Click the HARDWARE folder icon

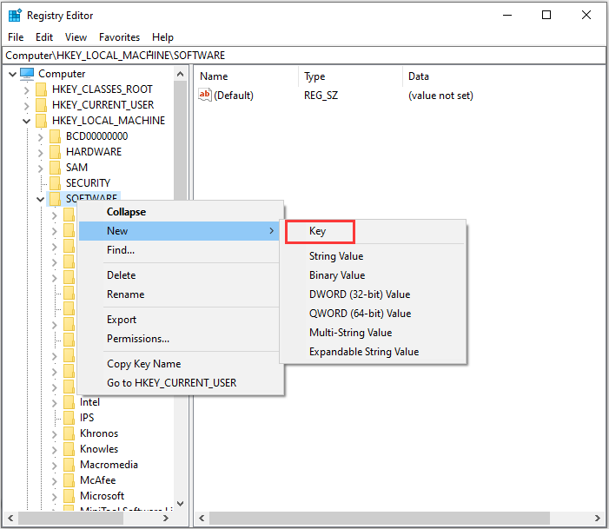[x=56, y=152]
